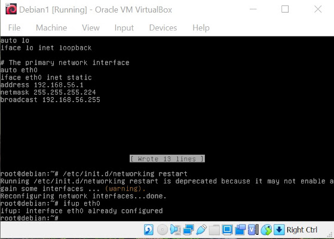
Task: Open the display settings indicator icon
Action: pyautogui.click(x=227, y=230)
